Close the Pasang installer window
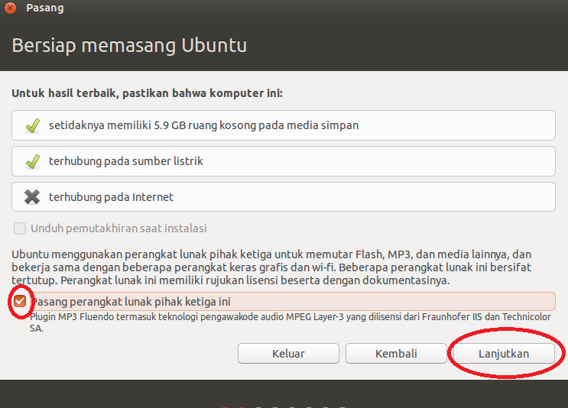 pyautogui.click(x=11, y=8)
